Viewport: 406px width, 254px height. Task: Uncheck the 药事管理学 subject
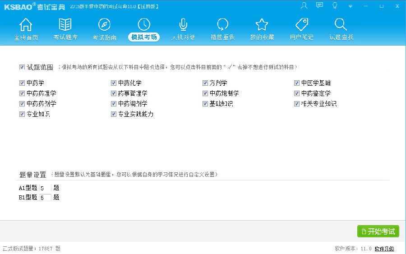tap(113, 93)
